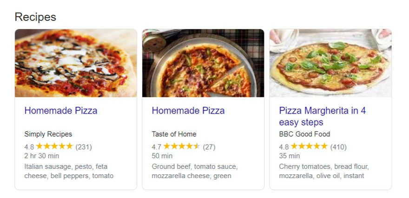Select the Taste of Home source name
Image resolution: width=409 pixels, height=198 pixels.
174,134
